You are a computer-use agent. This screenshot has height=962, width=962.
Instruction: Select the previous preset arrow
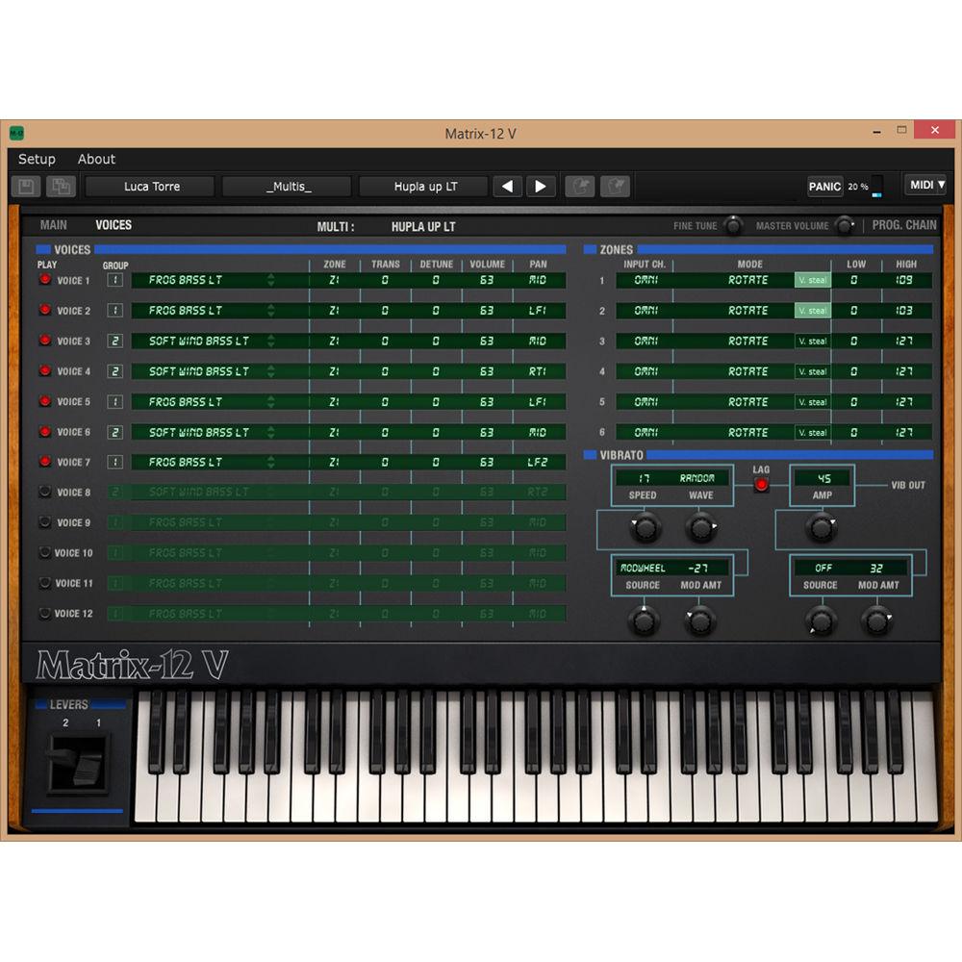point(507,186)
